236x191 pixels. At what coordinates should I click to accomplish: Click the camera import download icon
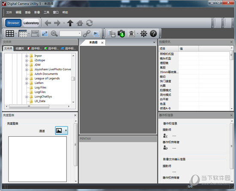[x=121, y=33]
